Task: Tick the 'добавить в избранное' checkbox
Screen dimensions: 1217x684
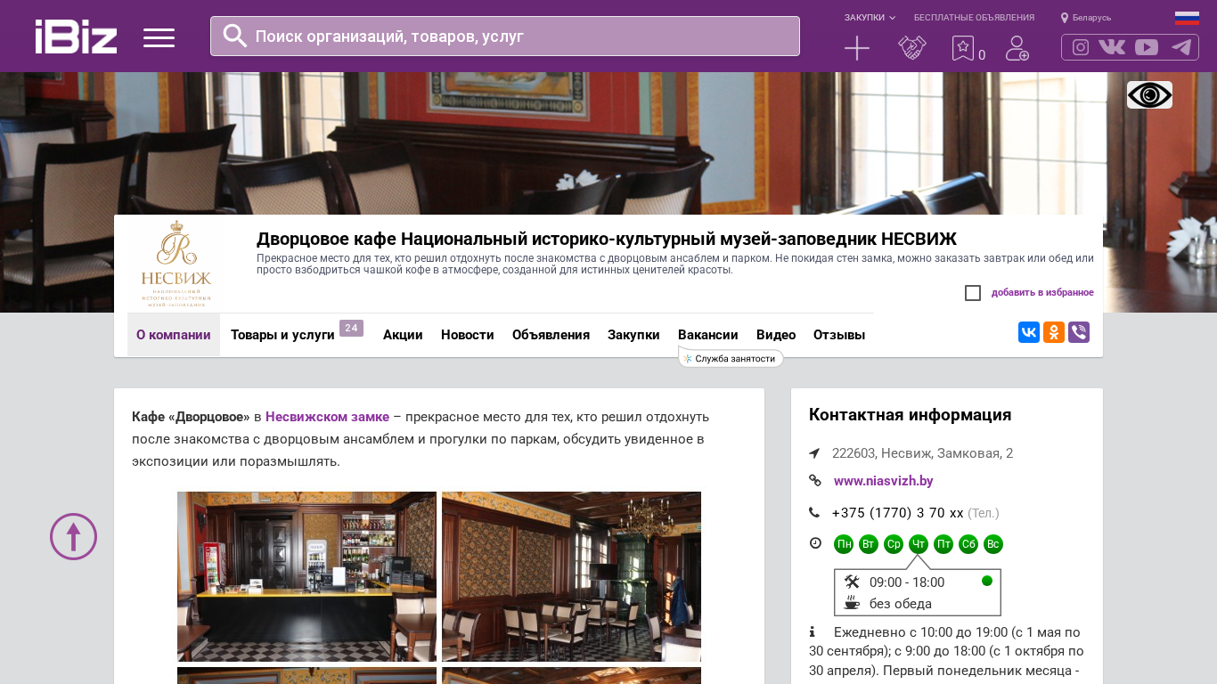Action: click(973, 293)
